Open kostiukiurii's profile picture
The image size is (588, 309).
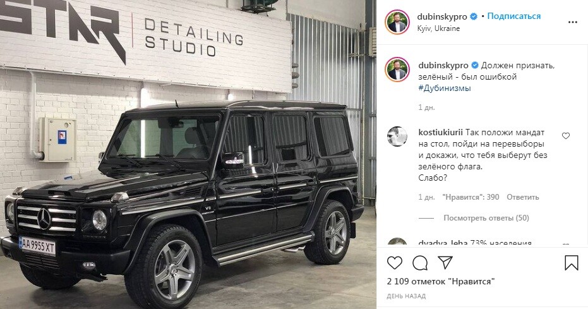[x=397, y=136]
